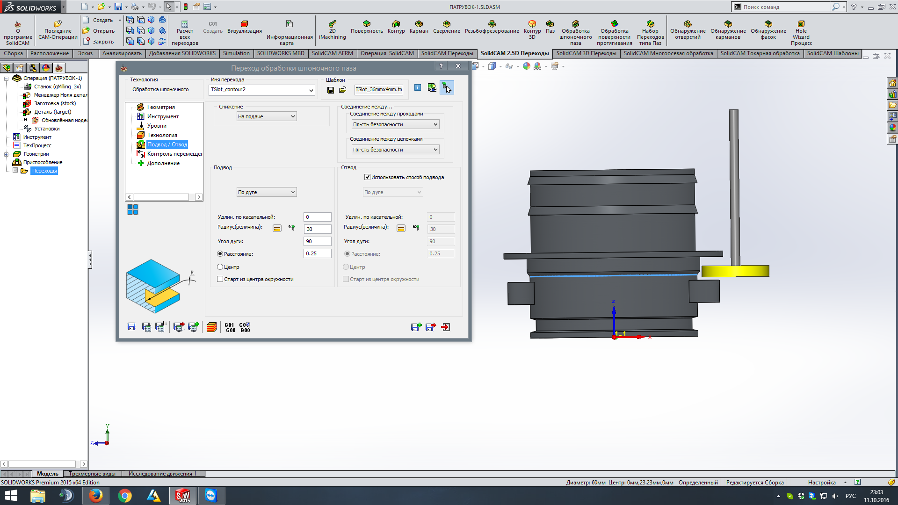This screenshot has height=505, width=898.
Task: Select the Центр radio button under Подвод
Action: pyautogui.click(x=220, y=267)
